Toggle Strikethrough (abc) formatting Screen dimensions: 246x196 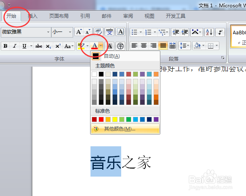tap(39, 46)
